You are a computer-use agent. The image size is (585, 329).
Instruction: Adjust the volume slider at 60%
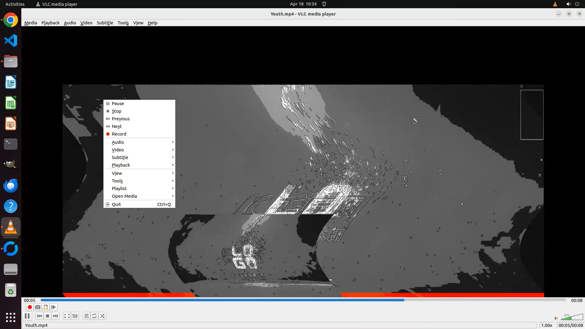click(572, 317)
